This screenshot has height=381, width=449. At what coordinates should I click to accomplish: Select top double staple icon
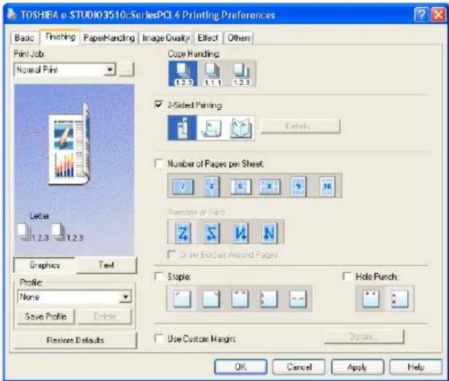(x=240, y=299)
